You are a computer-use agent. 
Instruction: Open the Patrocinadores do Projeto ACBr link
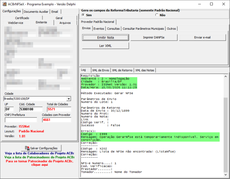pyautogui.click(x=40, y=157)
